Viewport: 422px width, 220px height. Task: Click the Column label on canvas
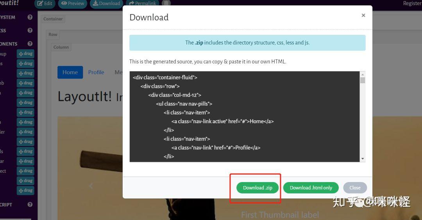pyautogui.click(x=61, y=47)
